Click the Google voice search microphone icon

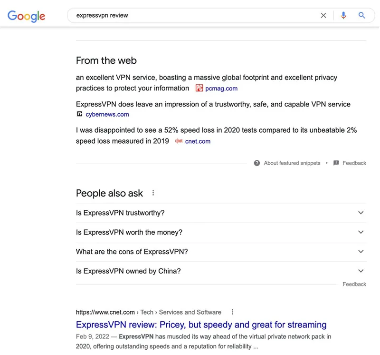pyautogui.click(x=343, y=15)
